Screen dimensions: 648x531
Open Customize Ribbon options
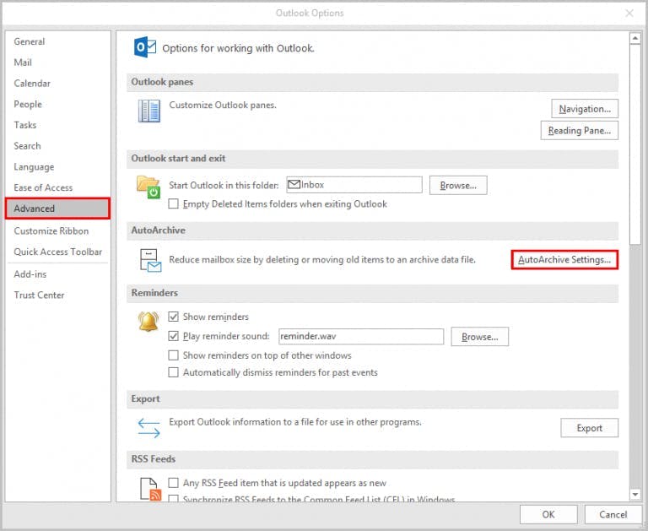click(58, 230)
